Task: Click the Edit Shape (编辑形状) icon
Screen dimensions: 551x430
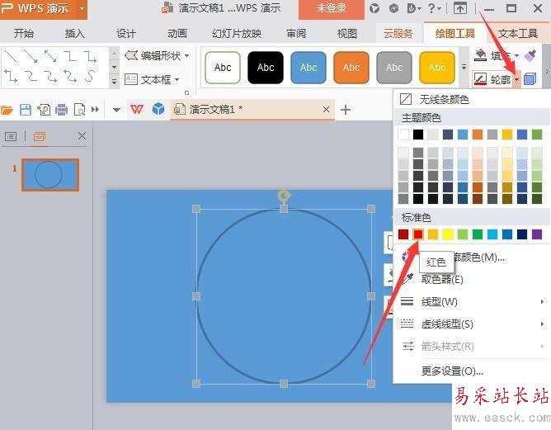Action: pos(131,55)
